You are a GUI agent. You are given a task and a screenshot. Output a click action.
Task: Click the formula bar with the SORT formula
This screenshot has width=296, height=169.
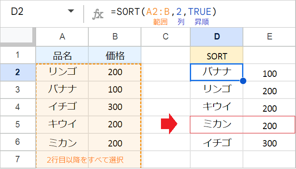164,12
